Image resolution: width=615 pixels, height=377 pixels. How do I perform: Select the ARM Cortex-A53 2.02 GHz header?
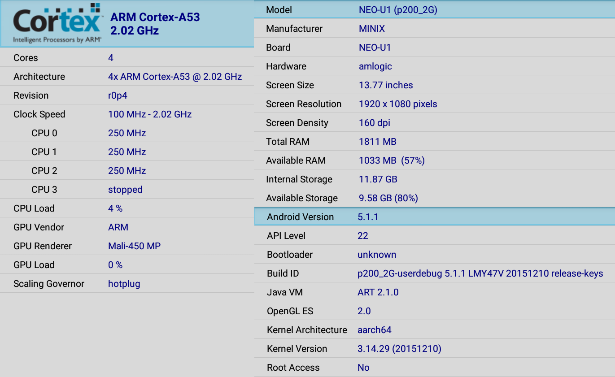point(127,24)
